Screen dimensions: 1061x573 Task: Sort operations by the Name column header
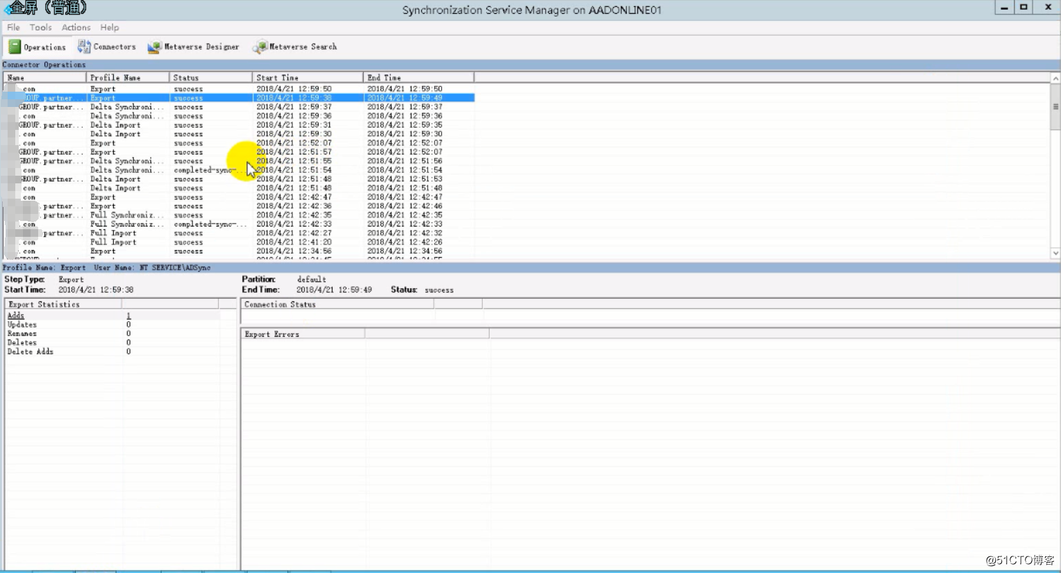click(x=44, y=78)
